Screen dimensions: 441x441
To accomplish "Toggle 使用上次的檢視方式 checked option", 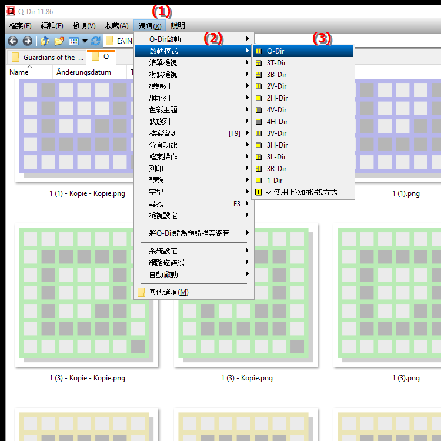I will coord(303,192).
